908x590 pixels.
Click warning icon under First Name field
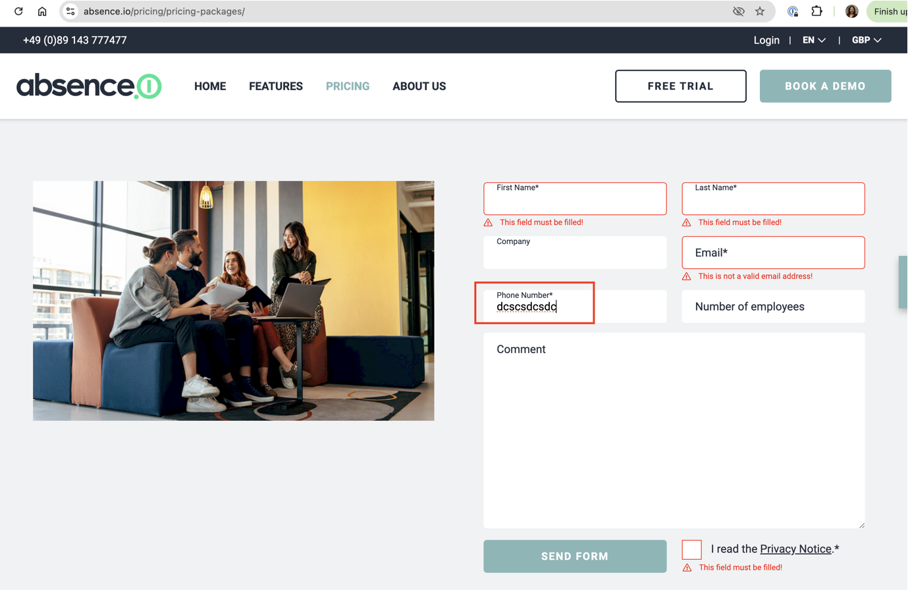(488, 222)
